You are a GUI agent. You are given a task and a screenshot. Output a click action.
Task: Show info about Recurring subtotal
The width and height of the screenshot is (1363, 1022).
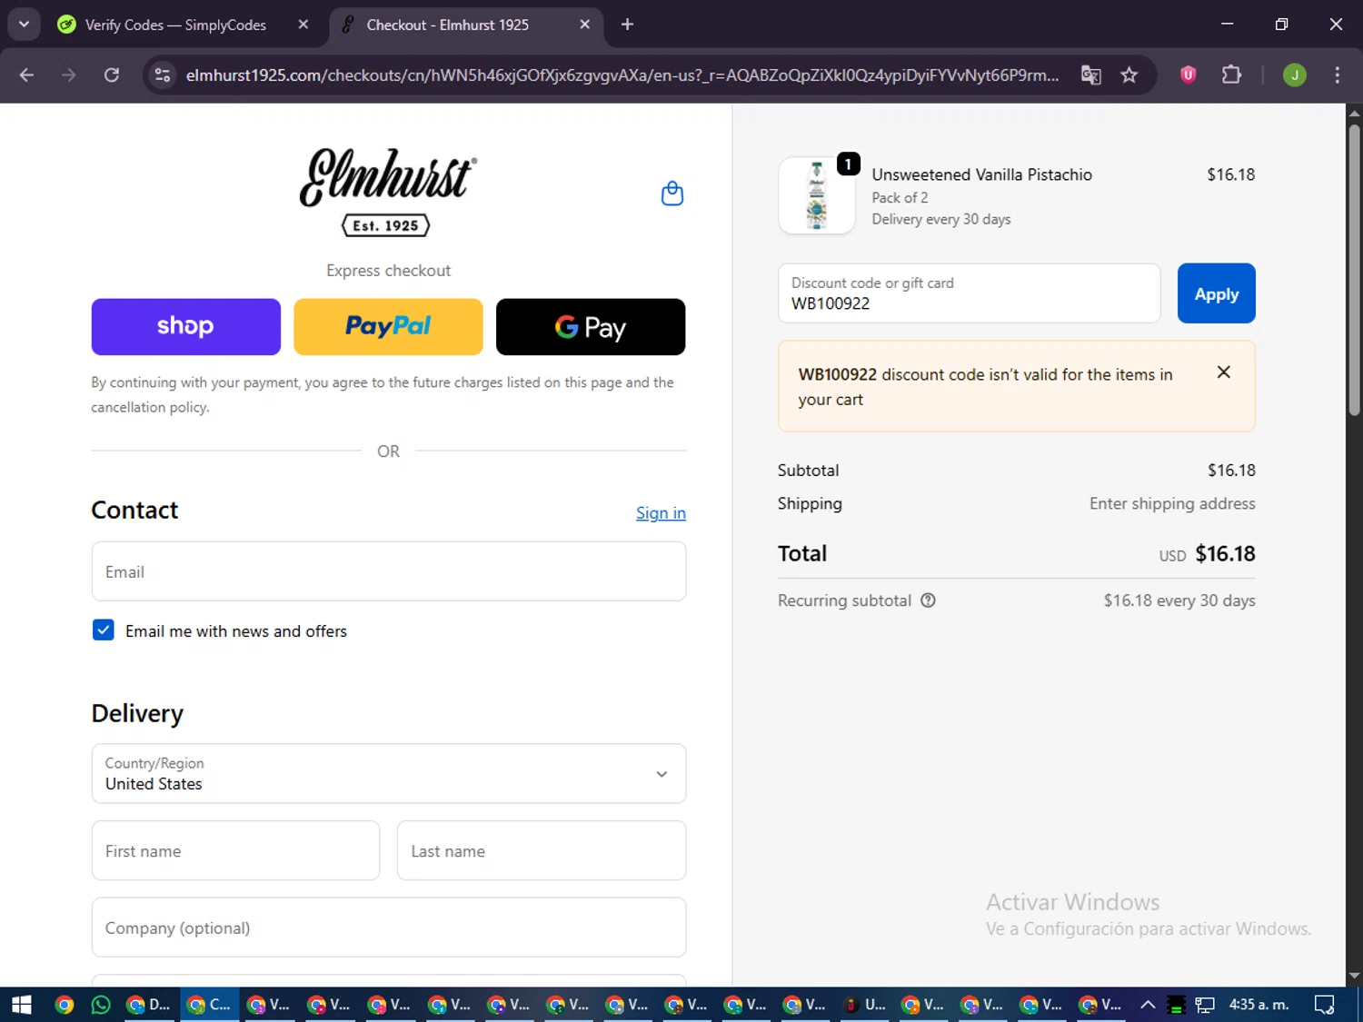click(x=928, y=600)
